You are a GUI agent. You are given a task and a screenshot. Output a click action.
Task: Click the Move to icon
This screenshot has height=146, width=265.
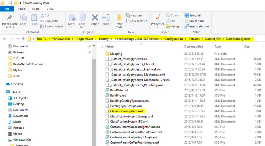point(72,18)
